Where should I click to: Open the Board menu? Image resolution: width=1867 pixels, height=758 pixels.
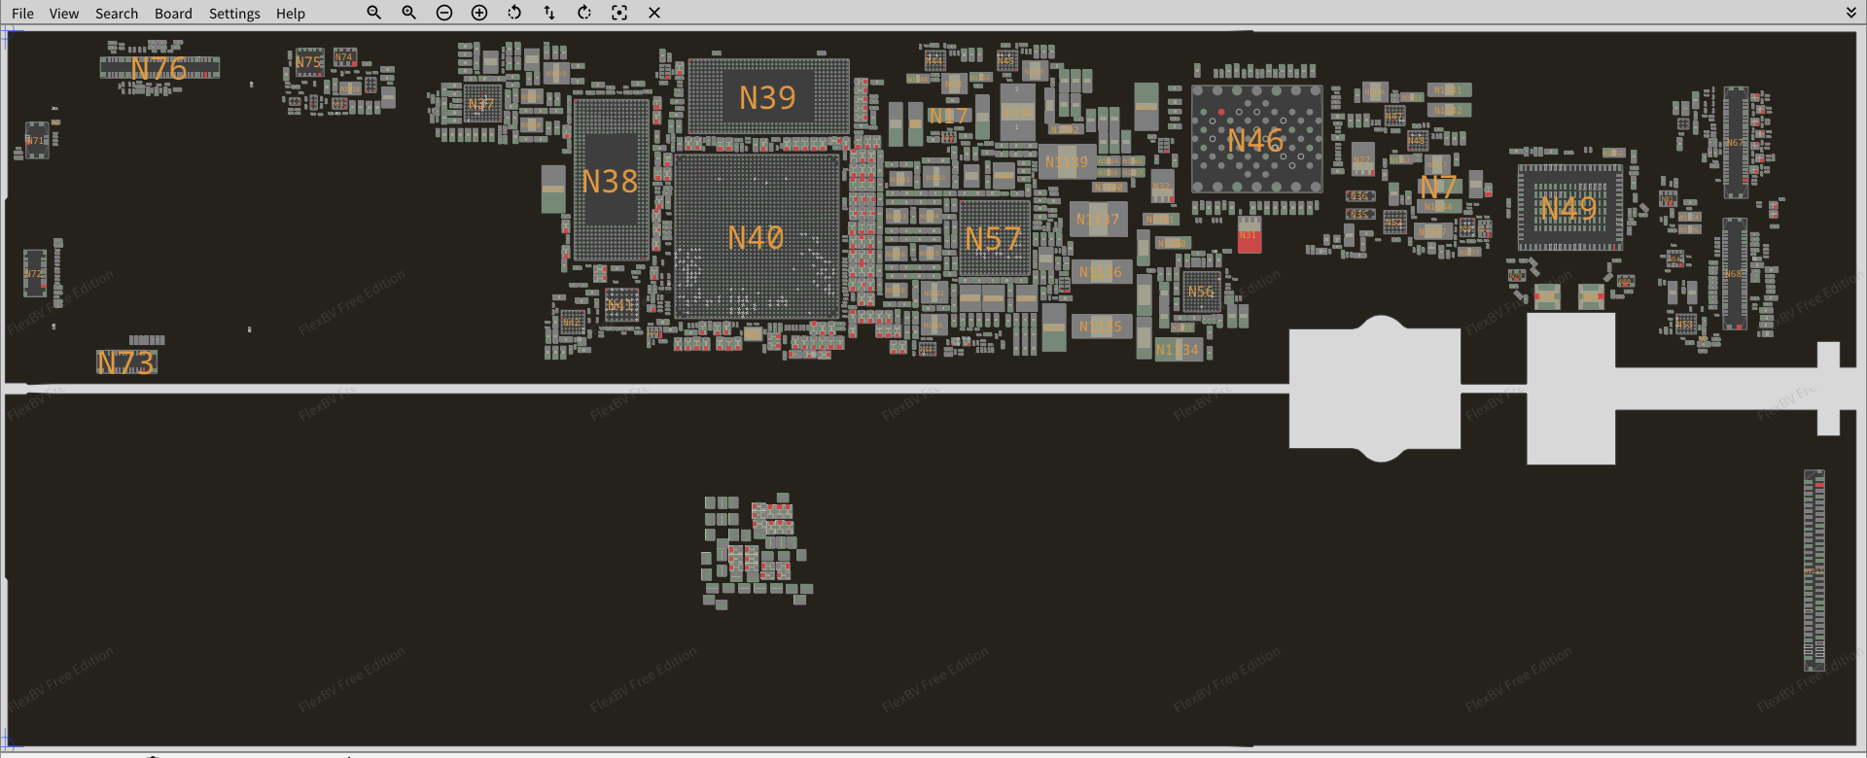click(x=173, y=14)
